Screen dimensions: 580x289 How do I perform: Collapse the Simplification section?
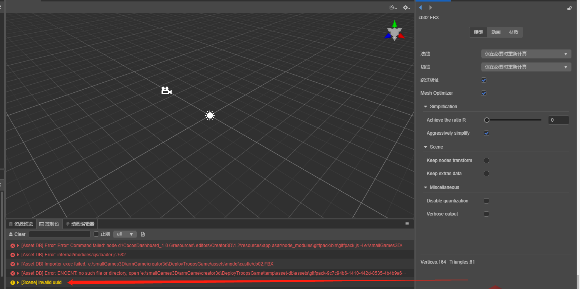tap(426, 107)
